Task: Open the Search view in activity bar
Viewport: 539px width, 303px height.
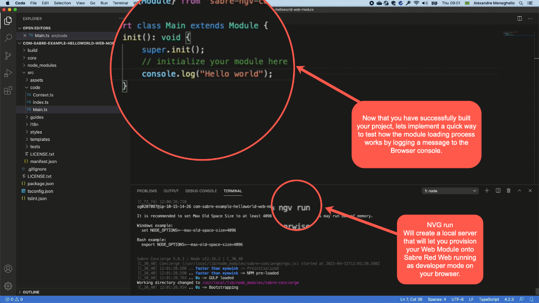Action: 8,38
